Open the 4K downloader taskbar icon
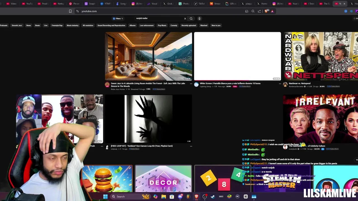This screenshot has width=358, height=201. [x=237, y=197]
